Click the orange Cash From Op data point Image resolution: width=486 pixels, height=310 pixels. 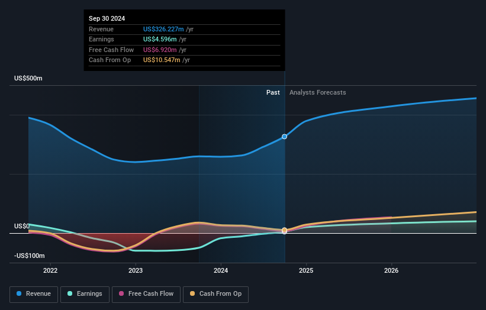coord(284,230)
